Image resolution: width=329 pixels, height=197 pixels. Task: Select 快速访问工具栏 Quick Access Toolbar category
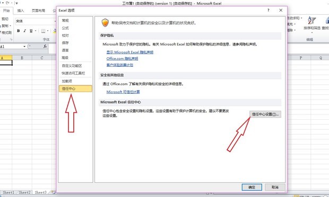pos(75,73)
